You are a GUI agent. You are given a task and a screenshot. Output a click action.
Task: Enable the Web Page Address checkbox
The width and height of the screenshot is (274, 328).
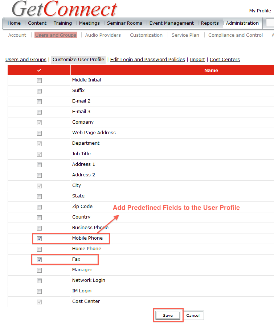click(39, 133)
